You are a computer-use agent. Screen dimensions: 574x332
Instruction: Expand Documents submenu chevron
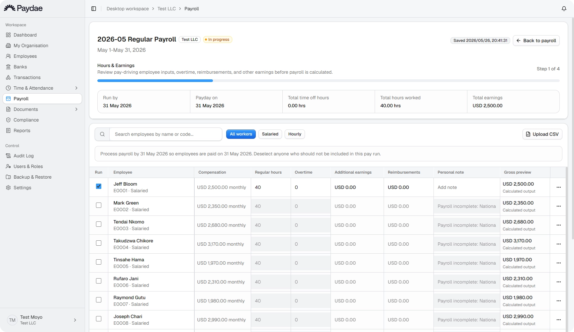coord(76,109)
